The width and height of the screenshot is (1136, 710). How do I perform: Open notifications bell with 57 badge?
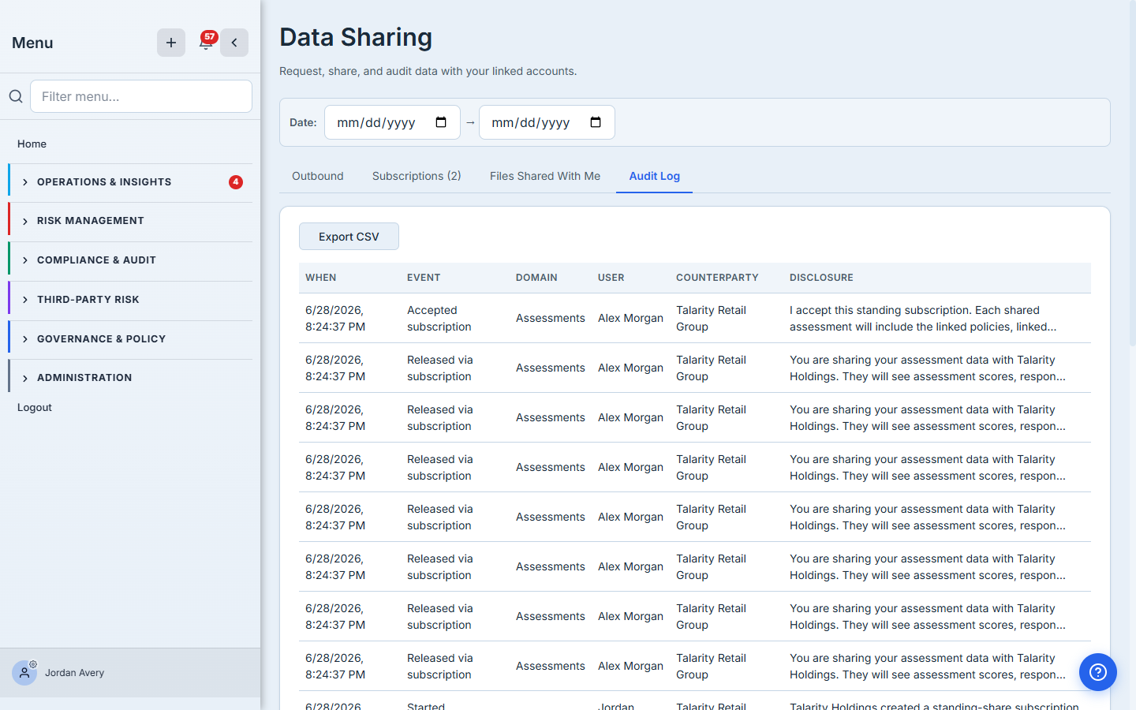(206, 43)
